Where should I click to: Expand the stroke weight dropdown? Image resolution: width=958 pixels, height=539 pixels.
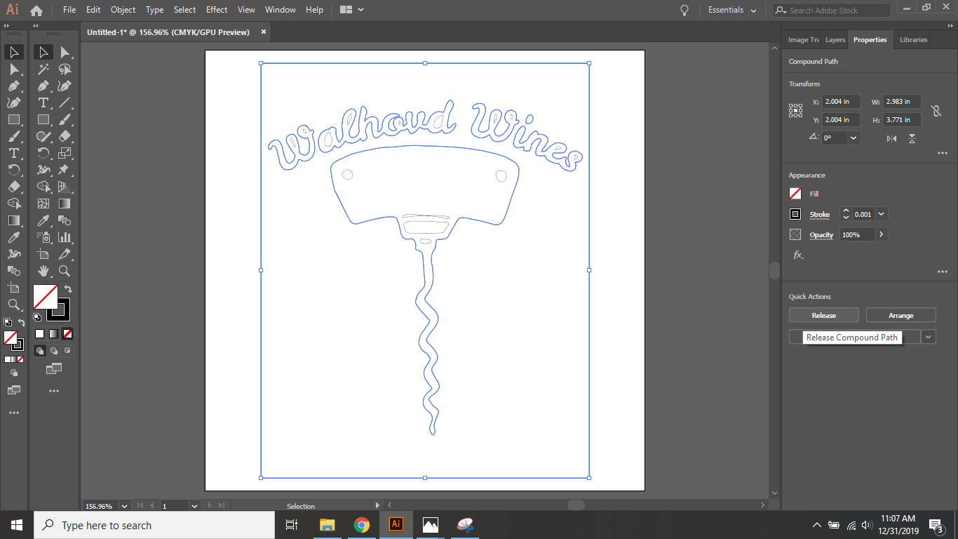[881, 213]
